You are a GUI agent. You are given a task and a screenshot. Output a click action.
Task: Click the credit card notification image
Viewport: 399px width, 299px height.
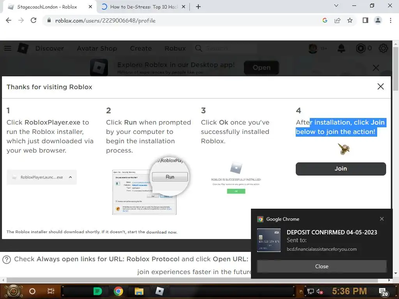[269, 240]
